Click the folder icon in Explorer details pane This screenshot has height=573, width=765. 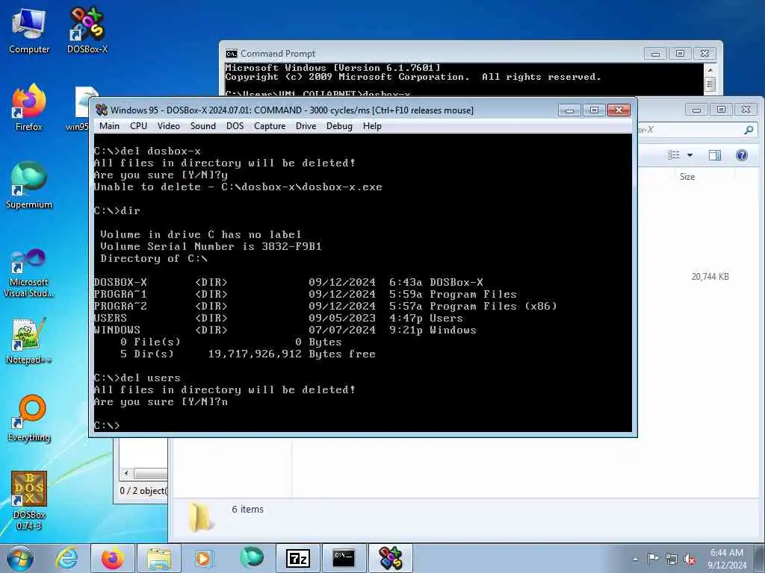(200, 516)
